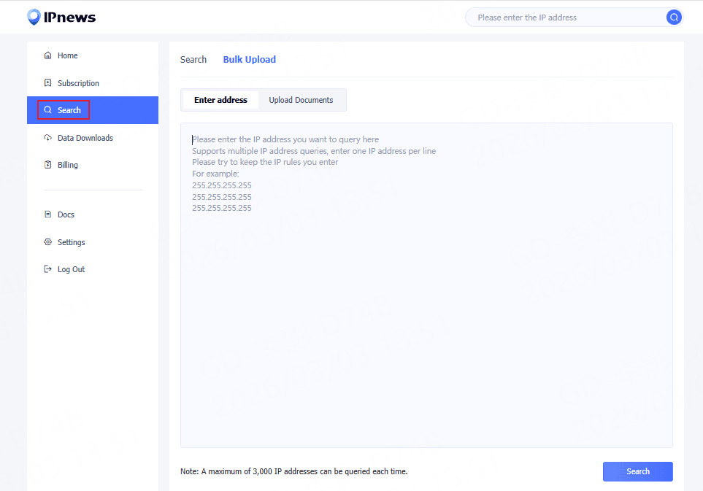Click the IPnews logo icon
The height and width of the screenshot is (491, 703).
point(34,17)
